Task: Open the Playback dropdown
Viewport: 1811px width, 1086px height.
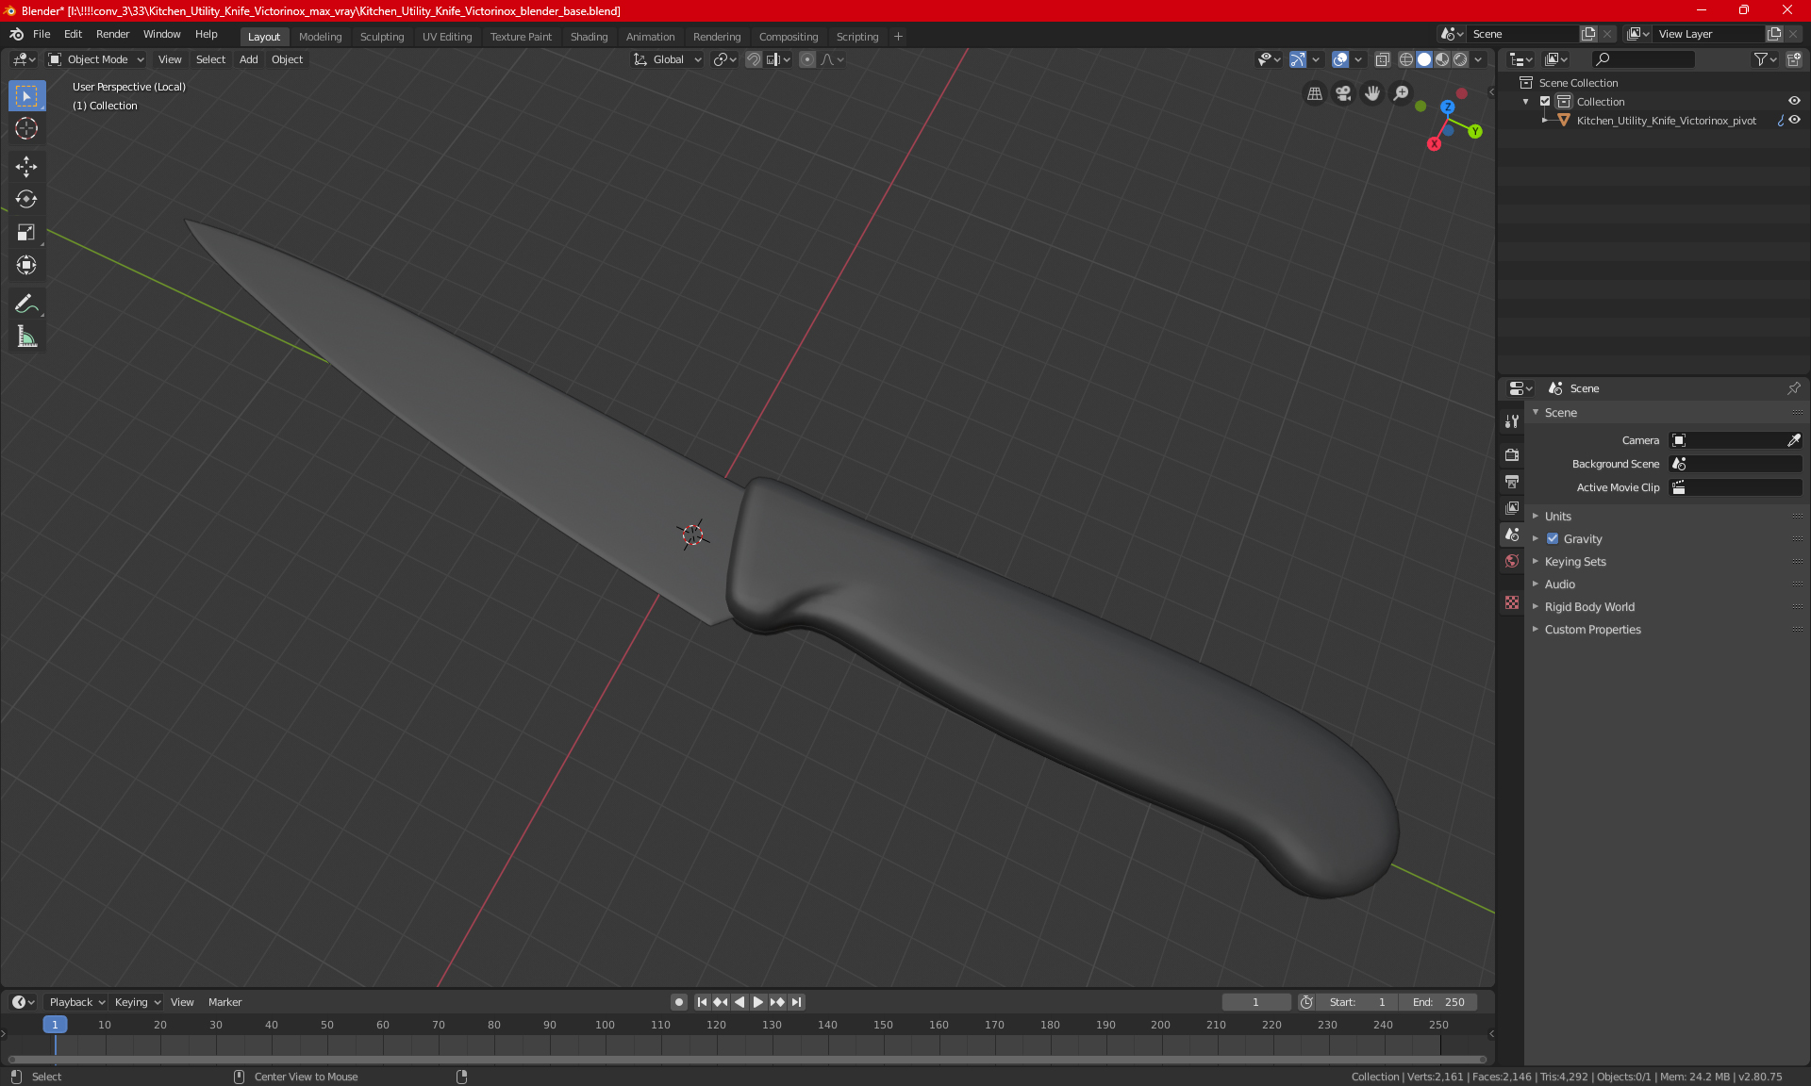Action: [76, 1002]
